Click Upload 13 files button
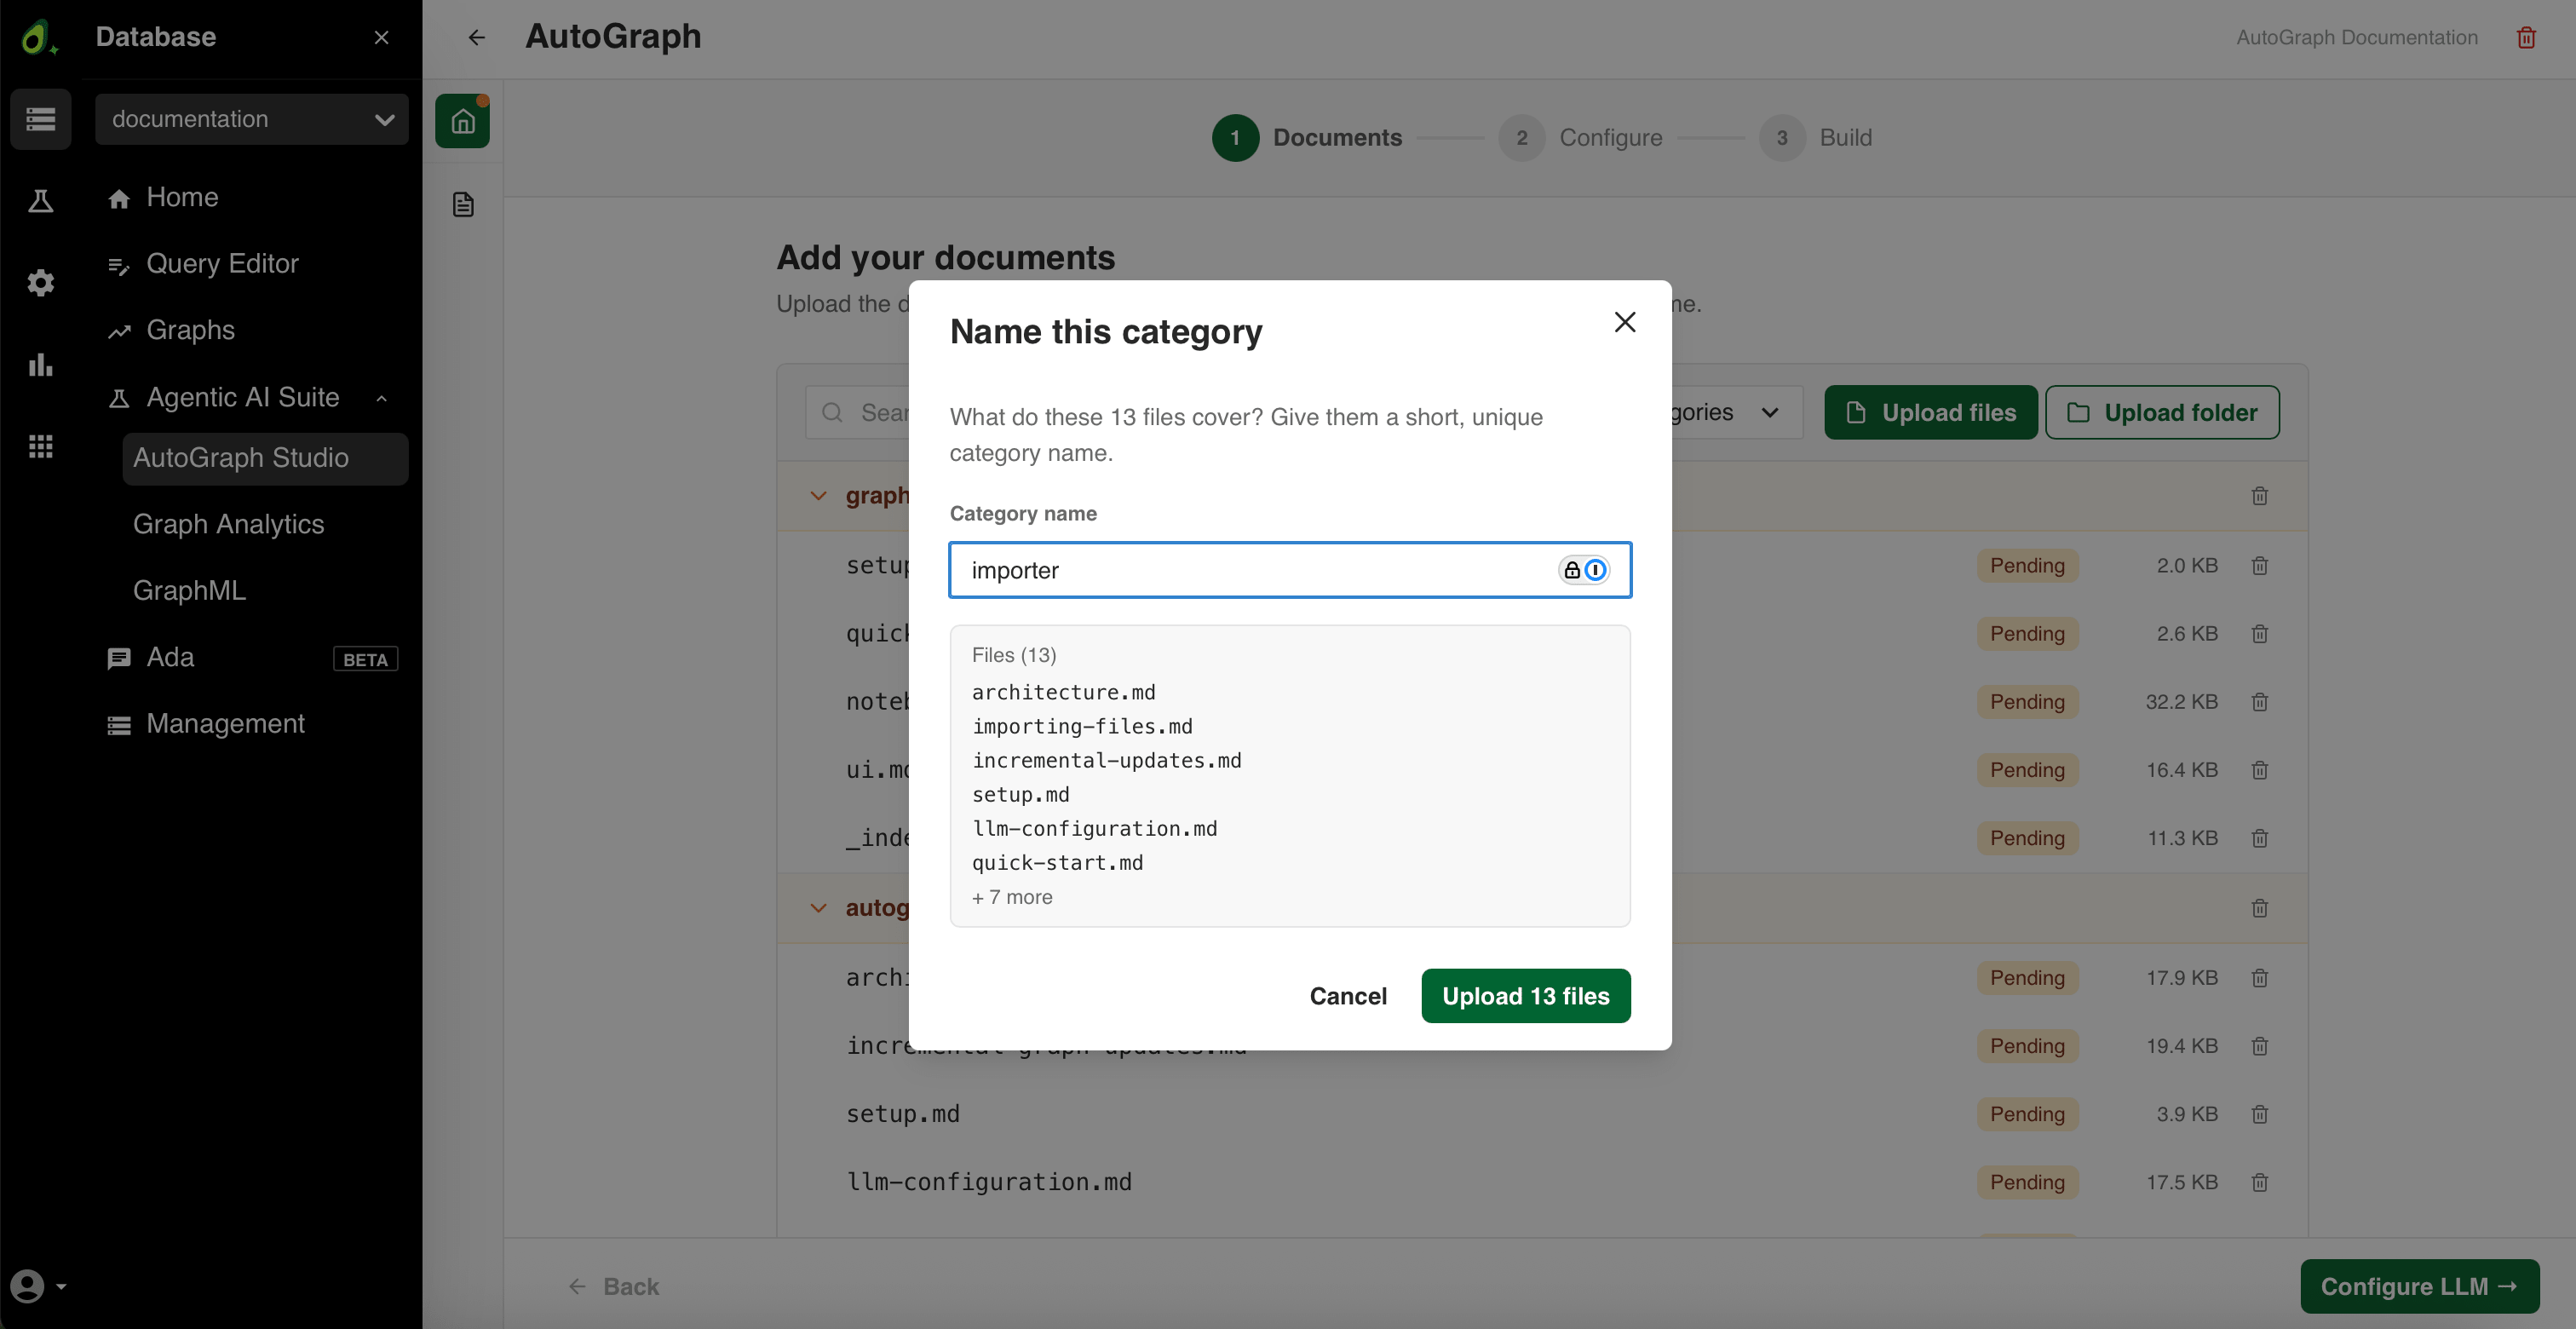The image size is (2576, 1329). (x=1525, y=996)
